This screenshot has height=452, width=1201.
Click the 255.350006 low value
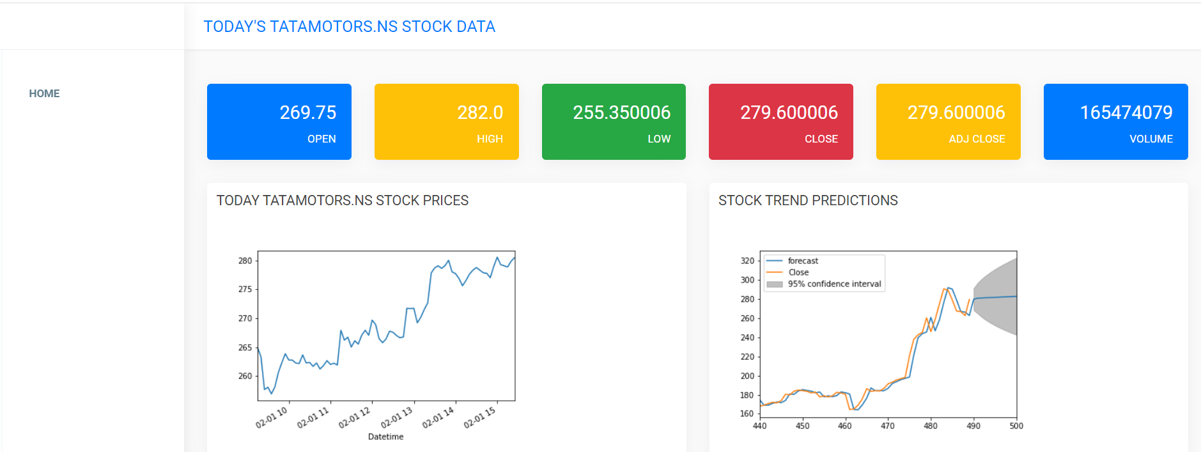(622, 113)
